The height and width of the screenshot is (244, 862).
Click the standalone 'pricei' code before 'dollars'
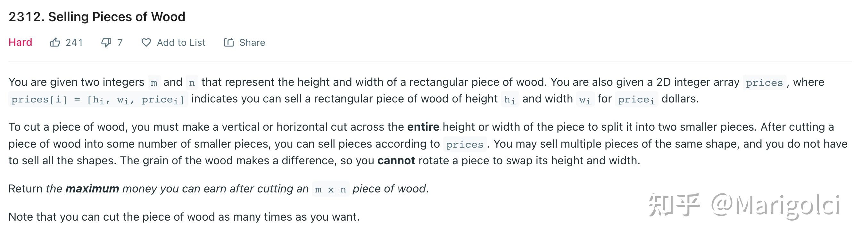coord(636,99)
